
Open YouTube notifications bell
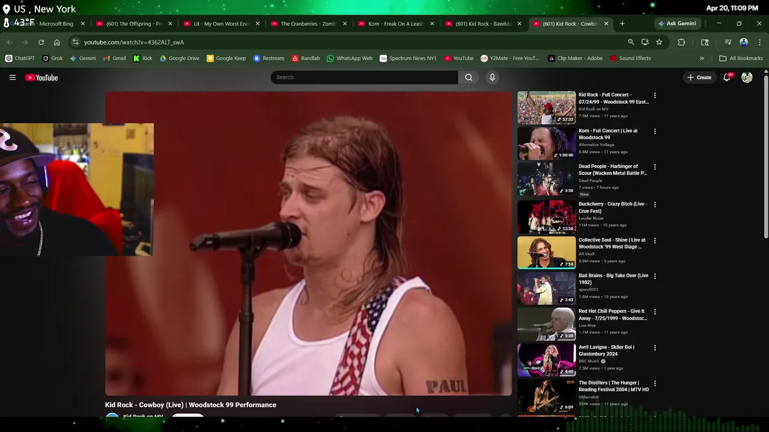[x=727, y=77]
